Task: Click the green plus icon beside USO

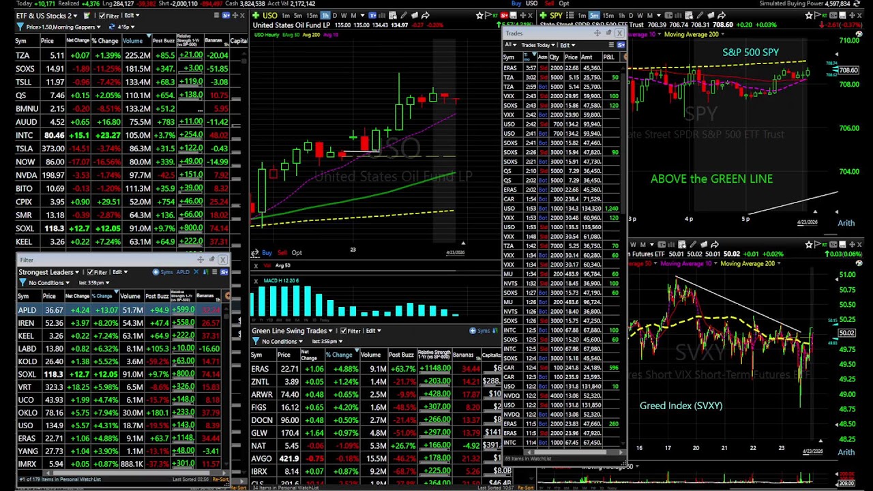Action: point(256,15)
